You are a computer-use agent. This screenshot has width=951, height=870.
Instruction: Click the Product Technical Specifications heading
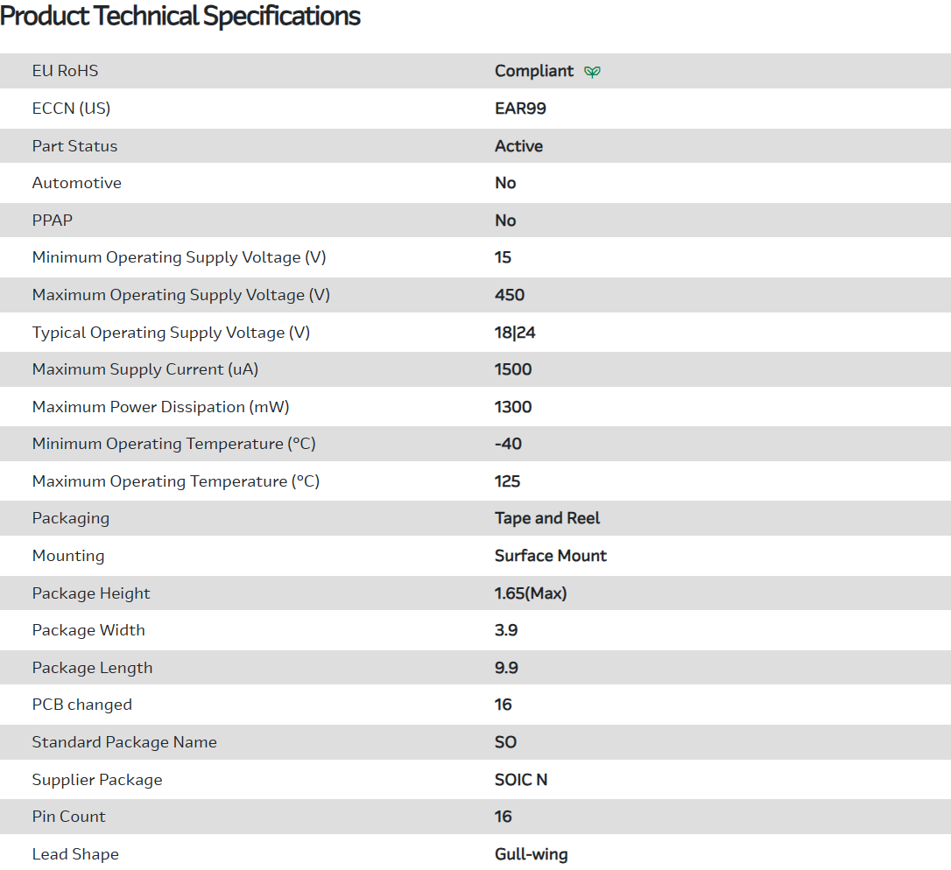(180, 16)
